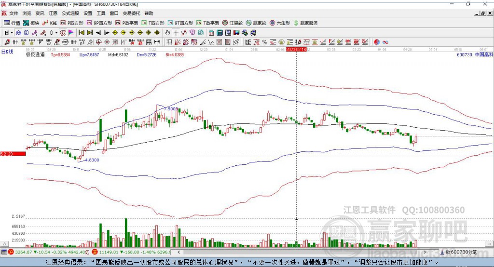Open the 文件 menu
Image resolution: width=494 pixels, height=267 pixels.
pyautogui.click(x=14, y=13)
